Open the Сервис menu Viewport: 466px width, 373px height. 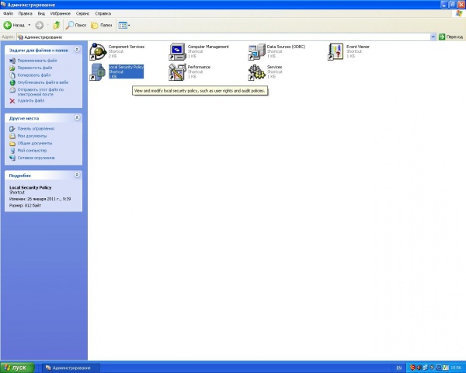(x=82, y=13)
